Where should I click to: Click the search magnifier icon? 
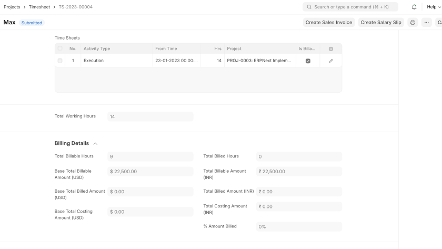coord(309,7)
